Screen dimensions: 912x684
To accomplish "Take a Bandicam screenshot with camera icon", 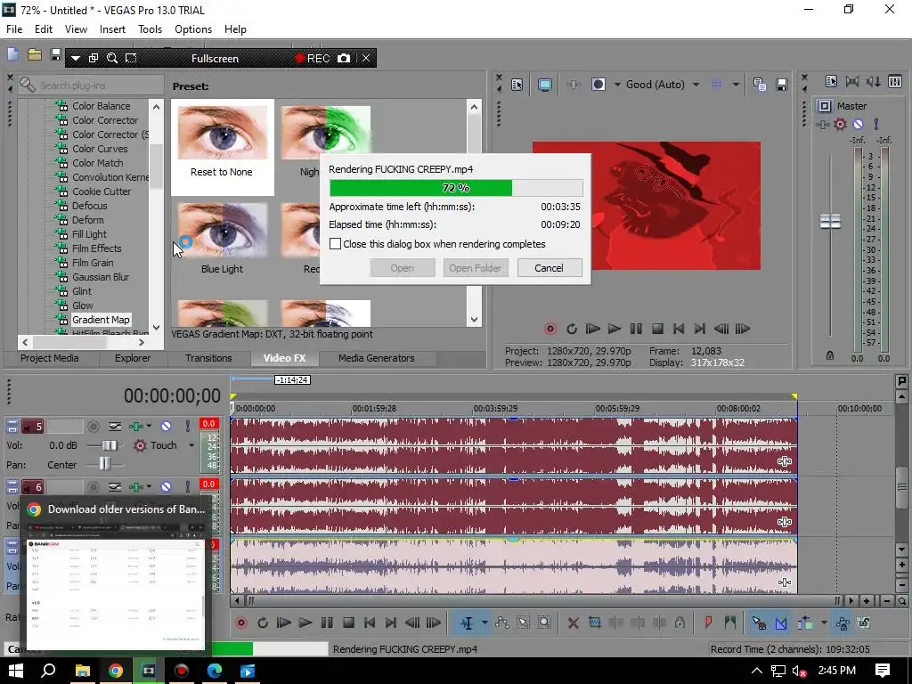I will (344, 58).
